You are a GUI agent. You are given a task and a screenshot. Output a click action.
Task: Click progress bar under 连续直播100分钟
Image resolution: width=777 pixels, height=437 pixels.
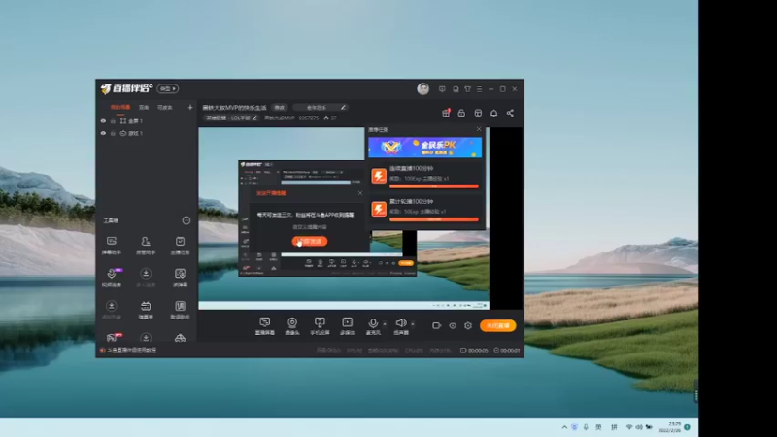(434, 186)
